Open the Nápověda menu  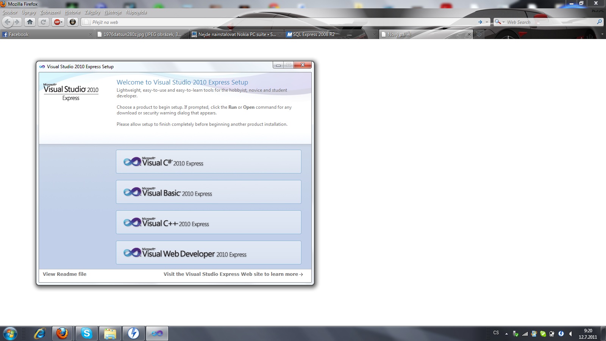click(x=136, y=12)
